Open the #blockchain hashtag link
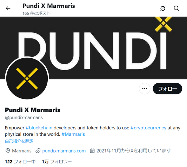Image resolution: width=187 pixels, height=167 pixels. click(x=39, y=128)
